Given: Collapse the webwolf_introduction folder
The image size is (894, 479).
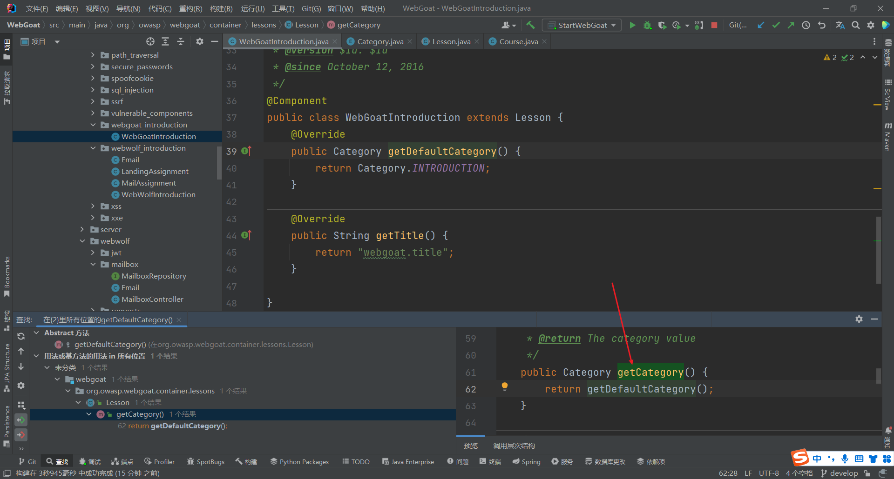Looking at the screenshot, I should click(x=93, y=148).
